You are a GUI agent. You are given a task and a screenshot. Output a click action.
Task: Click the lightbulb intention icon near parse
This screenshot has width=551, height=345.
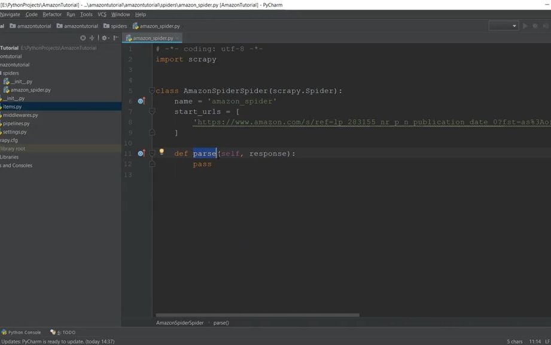click(x=161, y=152)
